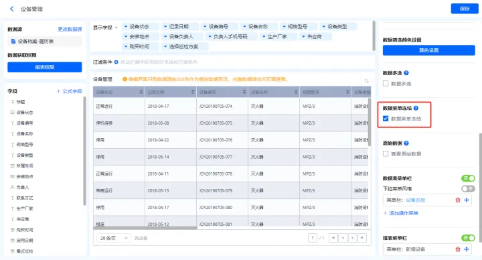The width and height of the screenshot is (482, 260).
Task: Click the page number input box
Action: tap(313, 238)
